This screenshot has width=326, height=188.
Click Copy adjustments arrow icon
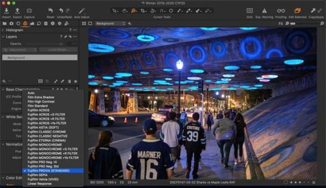coord(313,10)
